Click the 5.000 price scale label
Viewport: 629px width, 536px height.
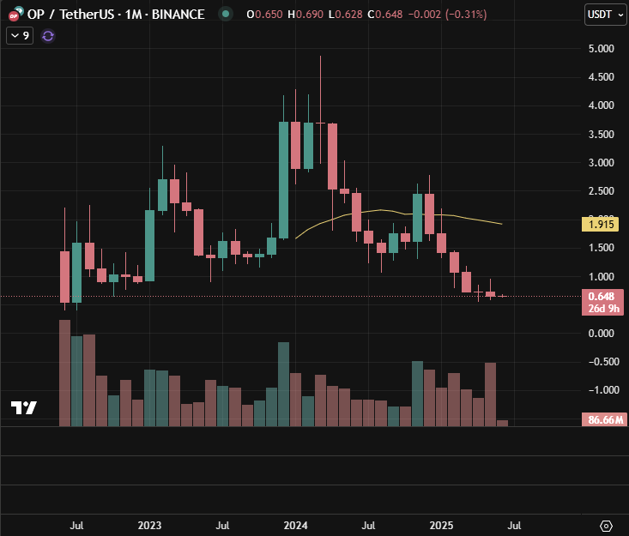(601, 49)
